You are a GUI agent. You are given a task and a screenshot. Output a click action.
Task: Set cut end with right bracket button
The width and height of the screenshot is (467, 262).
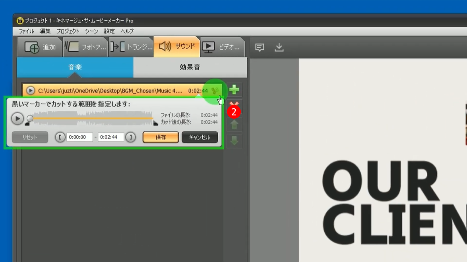(130, 137)
